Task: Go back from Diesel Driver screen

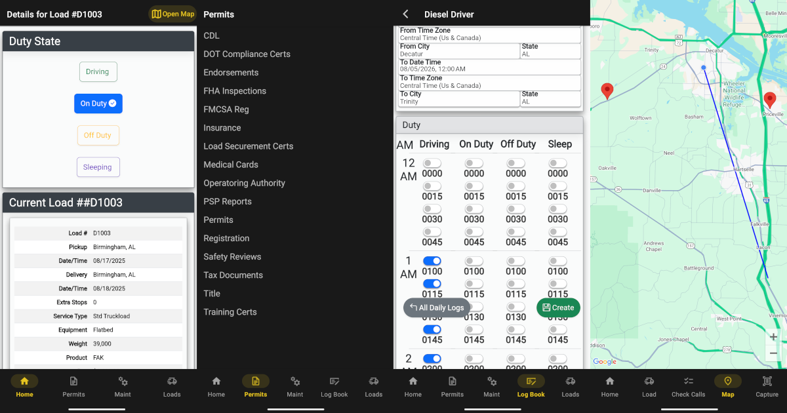Action: pos(406,14)
